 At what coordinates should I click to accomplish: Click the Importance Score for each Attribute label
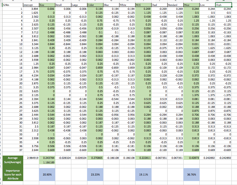coord(13,175)
